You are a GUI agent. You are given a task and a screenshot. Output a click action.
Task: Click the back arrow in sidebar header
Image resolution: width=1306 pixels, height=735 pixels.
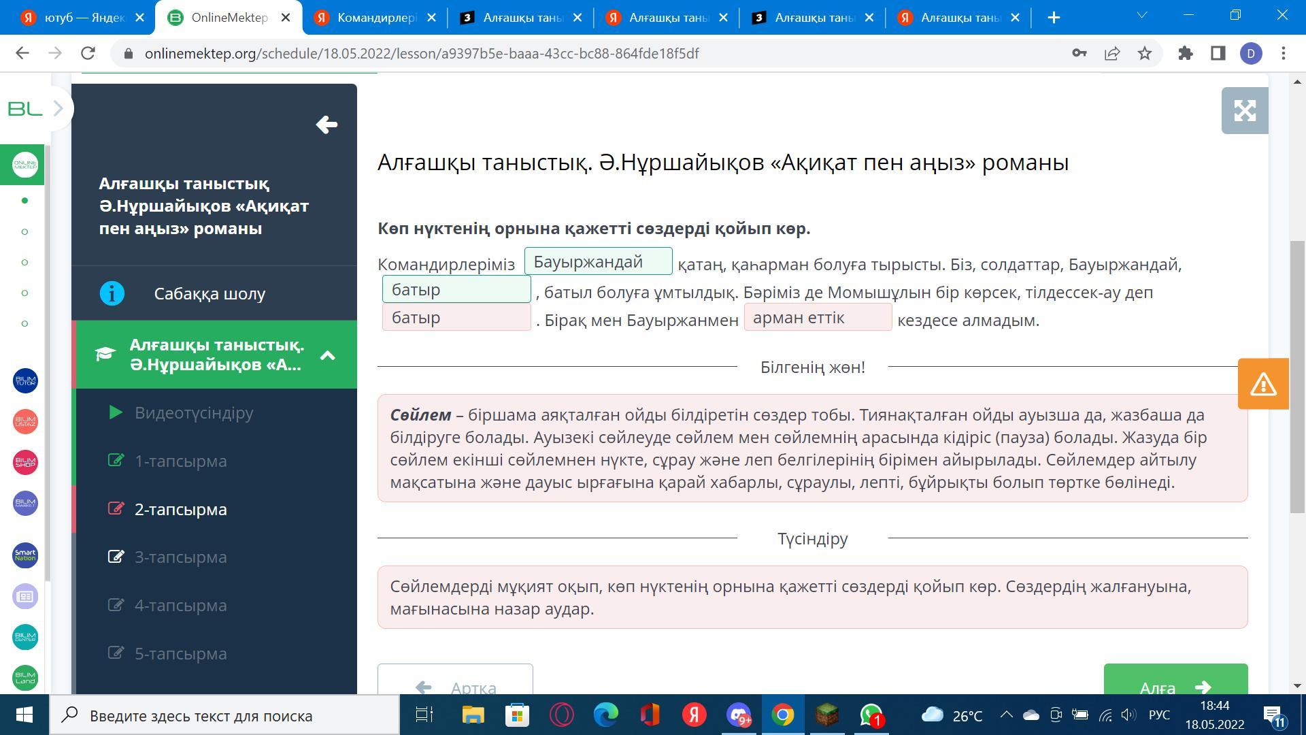pos(326,125)
